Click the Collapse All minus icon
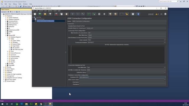This screenshot has height=106, width=189. (x=78, y=14)
